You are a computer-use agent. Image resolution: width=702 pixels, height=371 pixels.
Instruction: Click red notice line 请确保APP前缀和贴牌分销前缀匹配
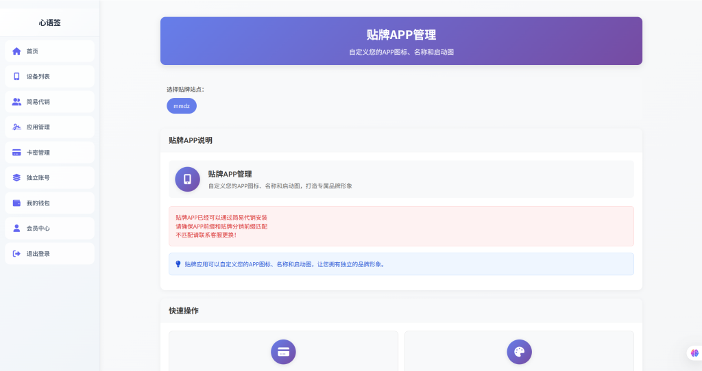coord(221,226)
